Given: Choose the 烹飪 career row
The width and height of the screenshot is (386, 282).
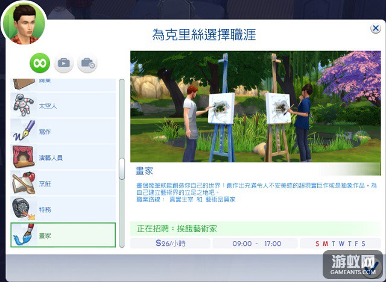Looking at the screenshot, I should (x=63, y=183).
